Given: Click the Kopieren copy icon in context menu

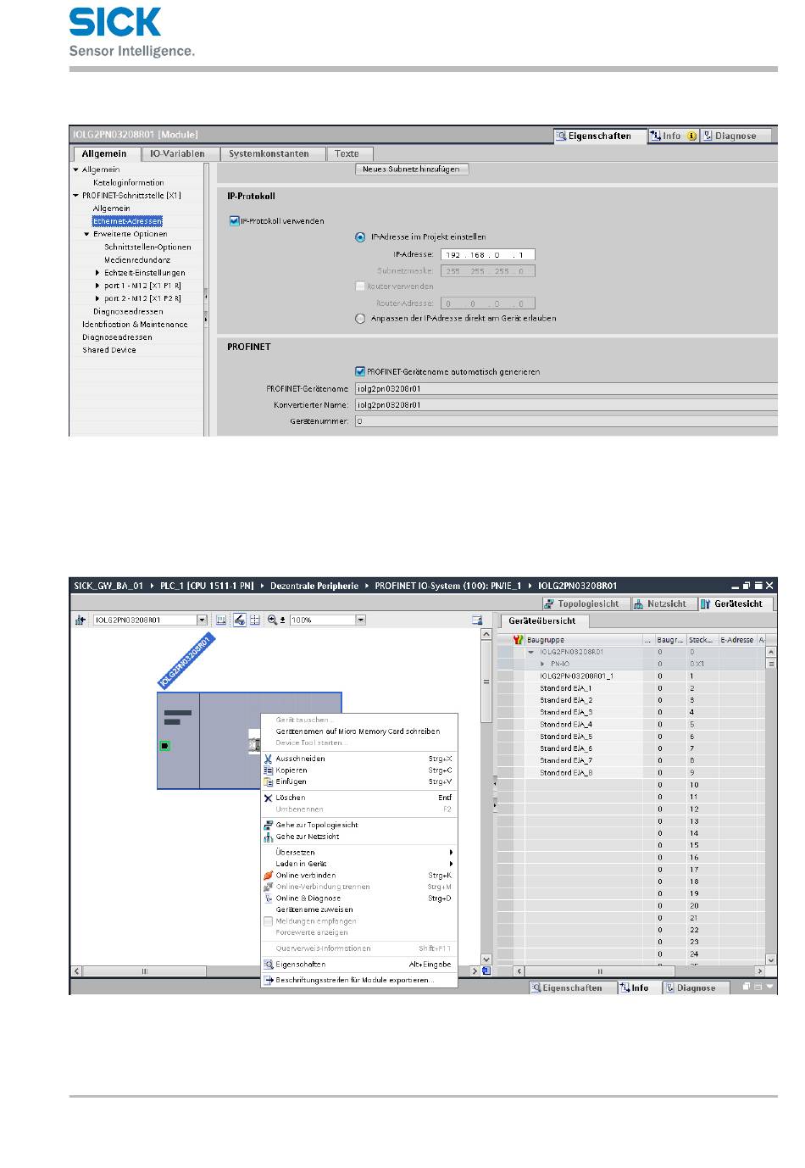Looking at the screenshot, I should [x=268, y=770].
